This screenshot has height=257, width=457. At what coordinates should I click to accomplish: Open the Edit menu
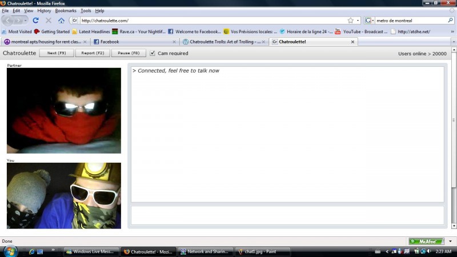pos(17,10)
